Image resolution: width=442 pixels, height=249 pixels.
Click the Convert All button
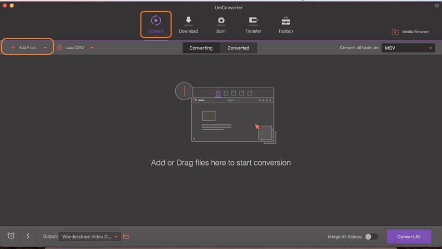click(409, 237)
